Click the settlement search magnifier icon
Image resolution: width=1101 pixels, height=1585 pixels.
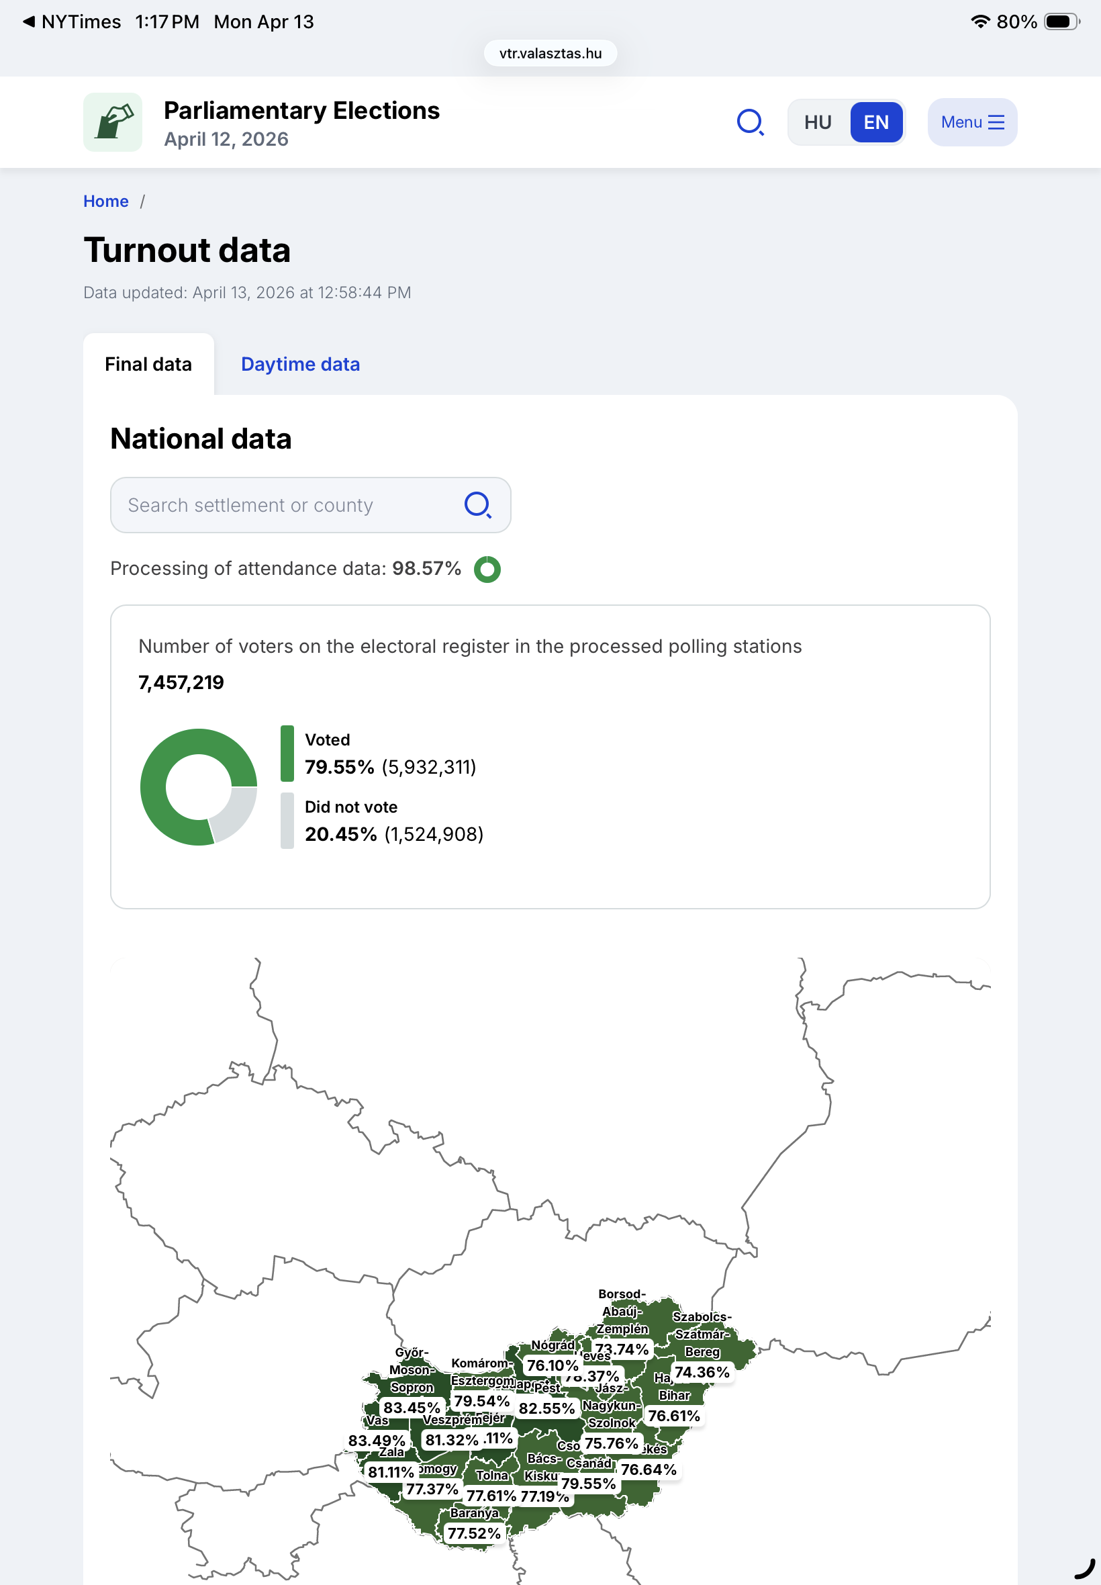tap(477, 505)
